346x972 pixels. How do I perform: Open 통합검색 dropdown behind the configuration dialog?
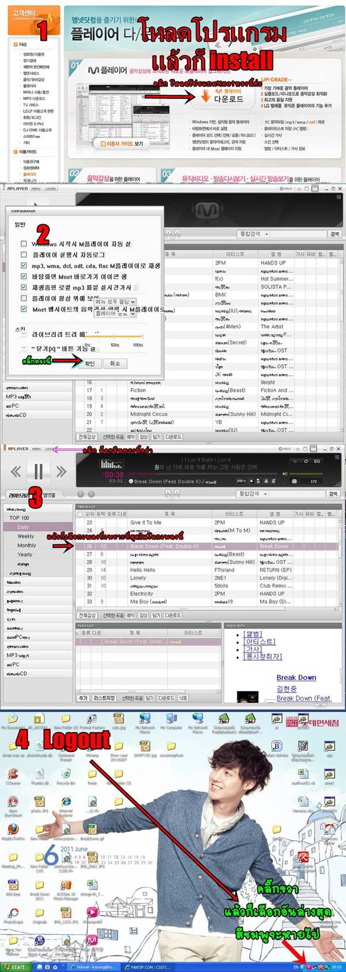coord(254,234)
